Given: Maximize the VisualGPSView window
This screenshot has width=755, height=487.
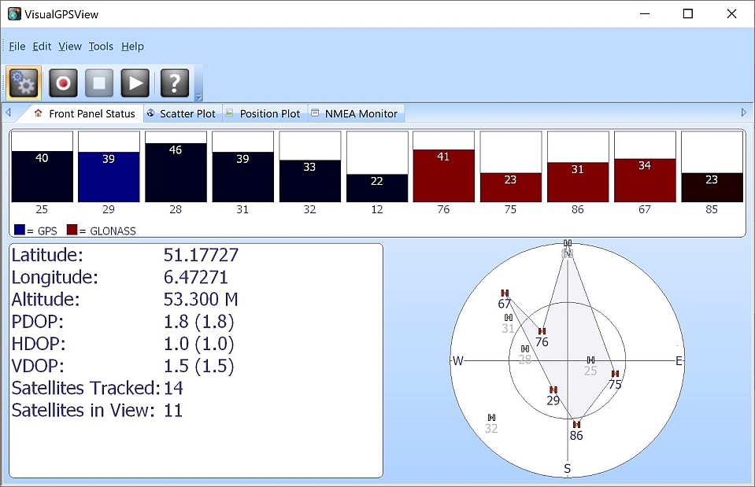Looking at the screenshot, I should coord(688,14).
